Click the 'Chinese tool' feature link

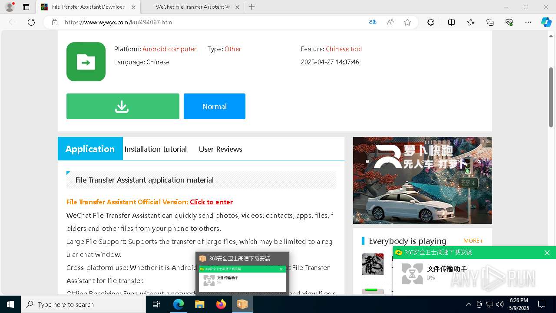344,49
